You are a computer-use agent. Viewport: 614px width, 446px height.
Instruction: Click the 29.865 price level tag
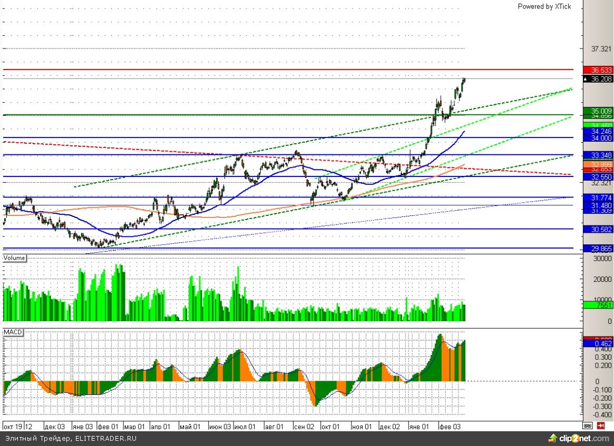pyautogui.click(x=598, y=248)
